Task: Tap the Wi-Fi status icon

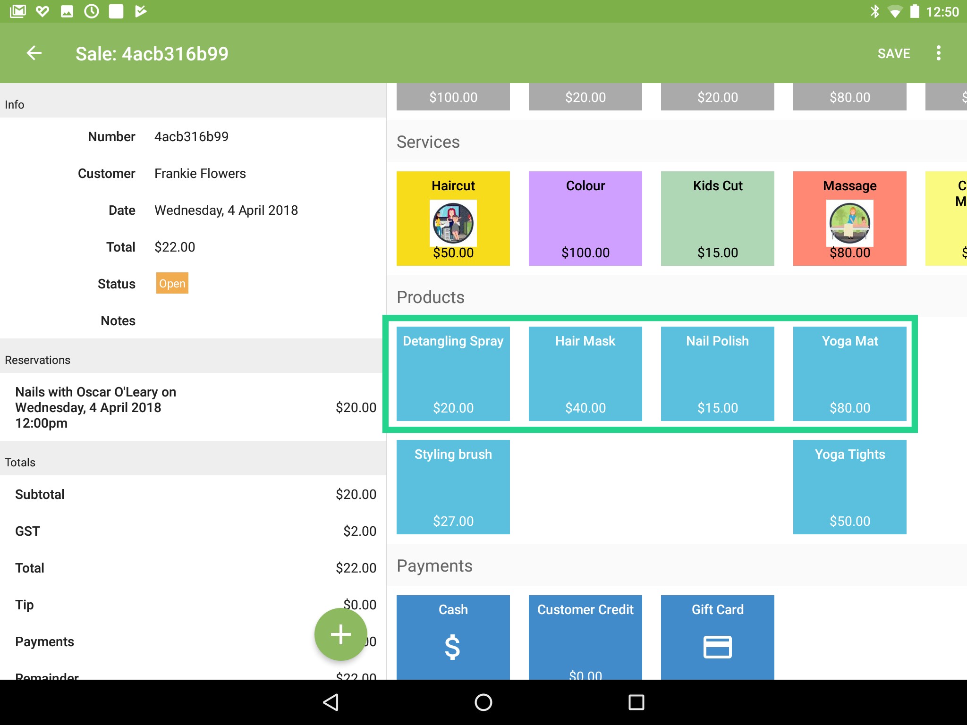Action: click(894, 11)
